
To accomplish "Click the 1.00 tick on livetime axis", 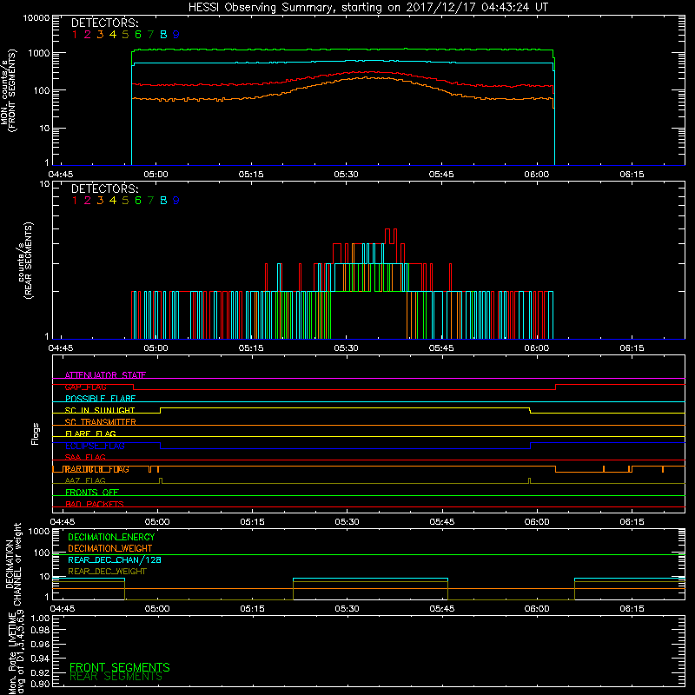I will [41, 618].
